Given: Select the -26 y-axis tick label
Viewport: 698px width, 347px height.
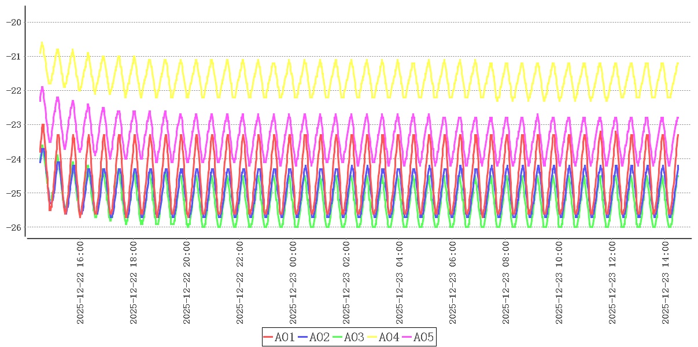Looking at the screenshot, I should coord(13,227).
